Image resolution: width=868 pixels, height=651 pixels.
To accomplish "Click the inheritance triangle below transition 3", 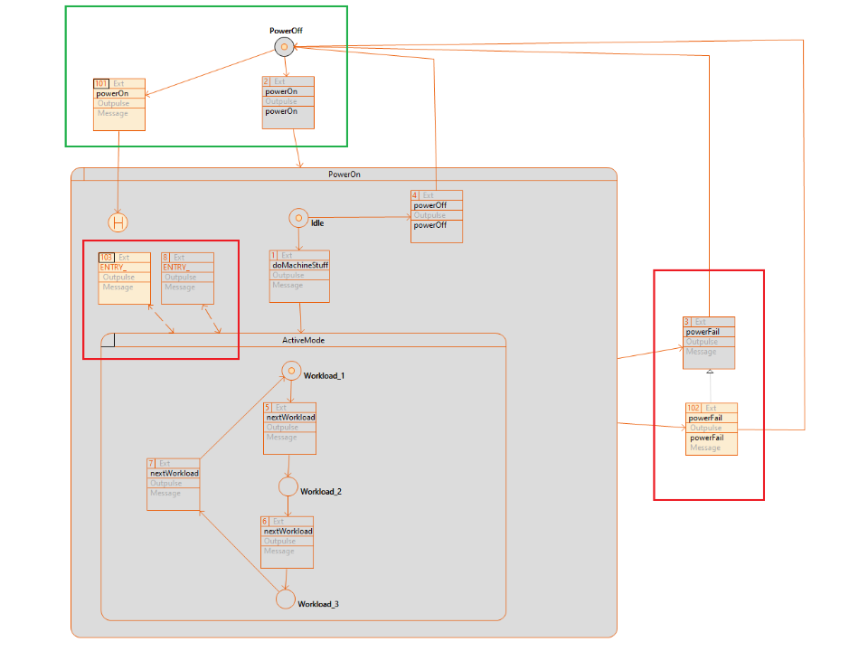I will click(x=710, y=373).
